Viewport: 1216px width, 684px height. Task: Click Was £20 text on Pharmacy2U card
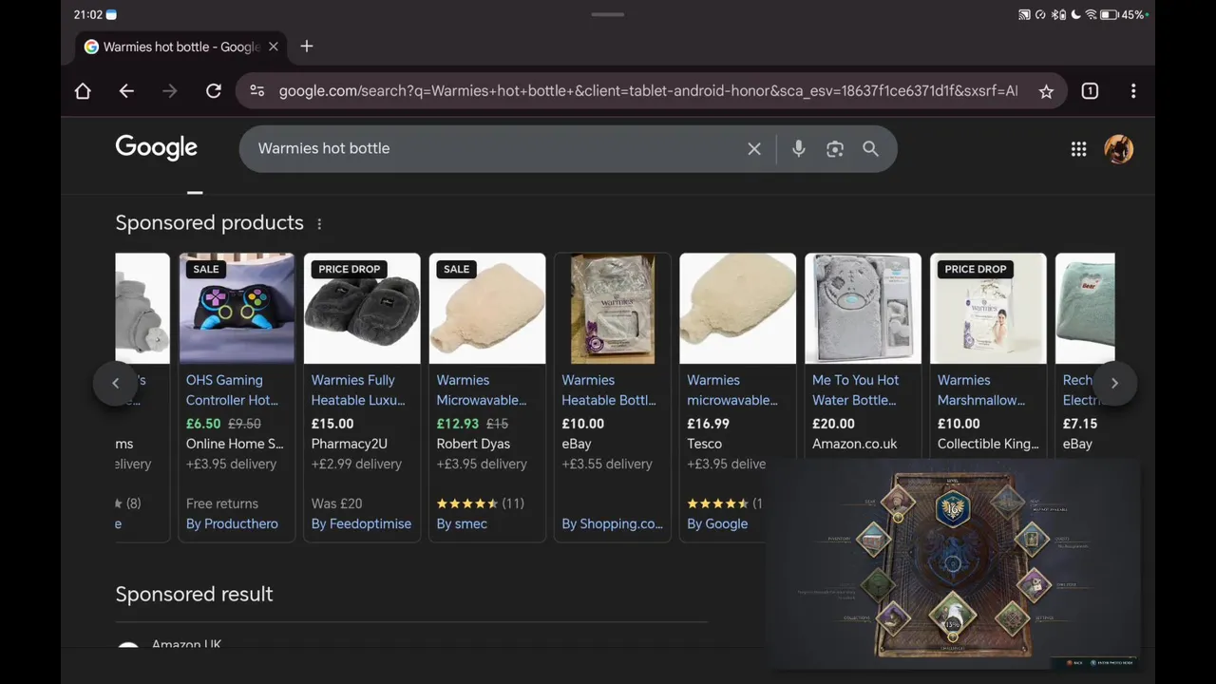tap(336, 503)
